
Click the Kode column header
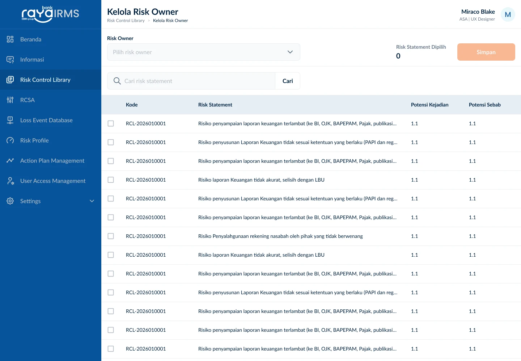coord(132,105)
